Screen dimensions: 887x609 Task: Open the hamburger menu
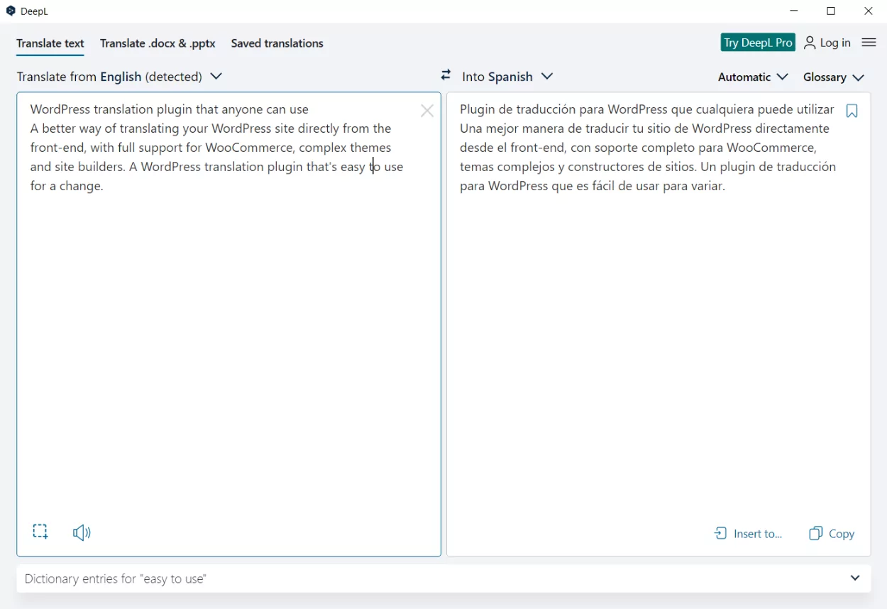pos(869,43)
